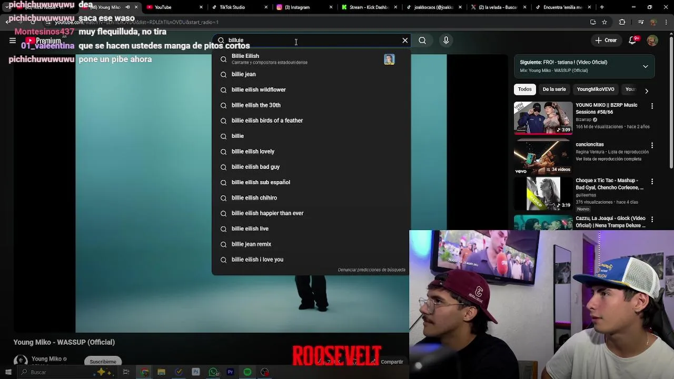The width and height of the screenshot is (674, 379).
Task: Choose suggestion billie eilish wildflower
Action: [311, 90]
